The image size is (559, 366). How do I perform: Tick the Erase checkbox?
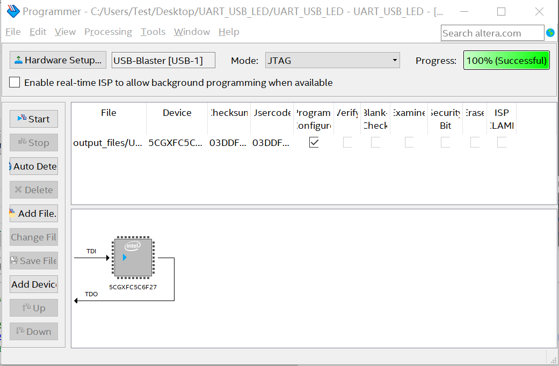tap(475, 143)
